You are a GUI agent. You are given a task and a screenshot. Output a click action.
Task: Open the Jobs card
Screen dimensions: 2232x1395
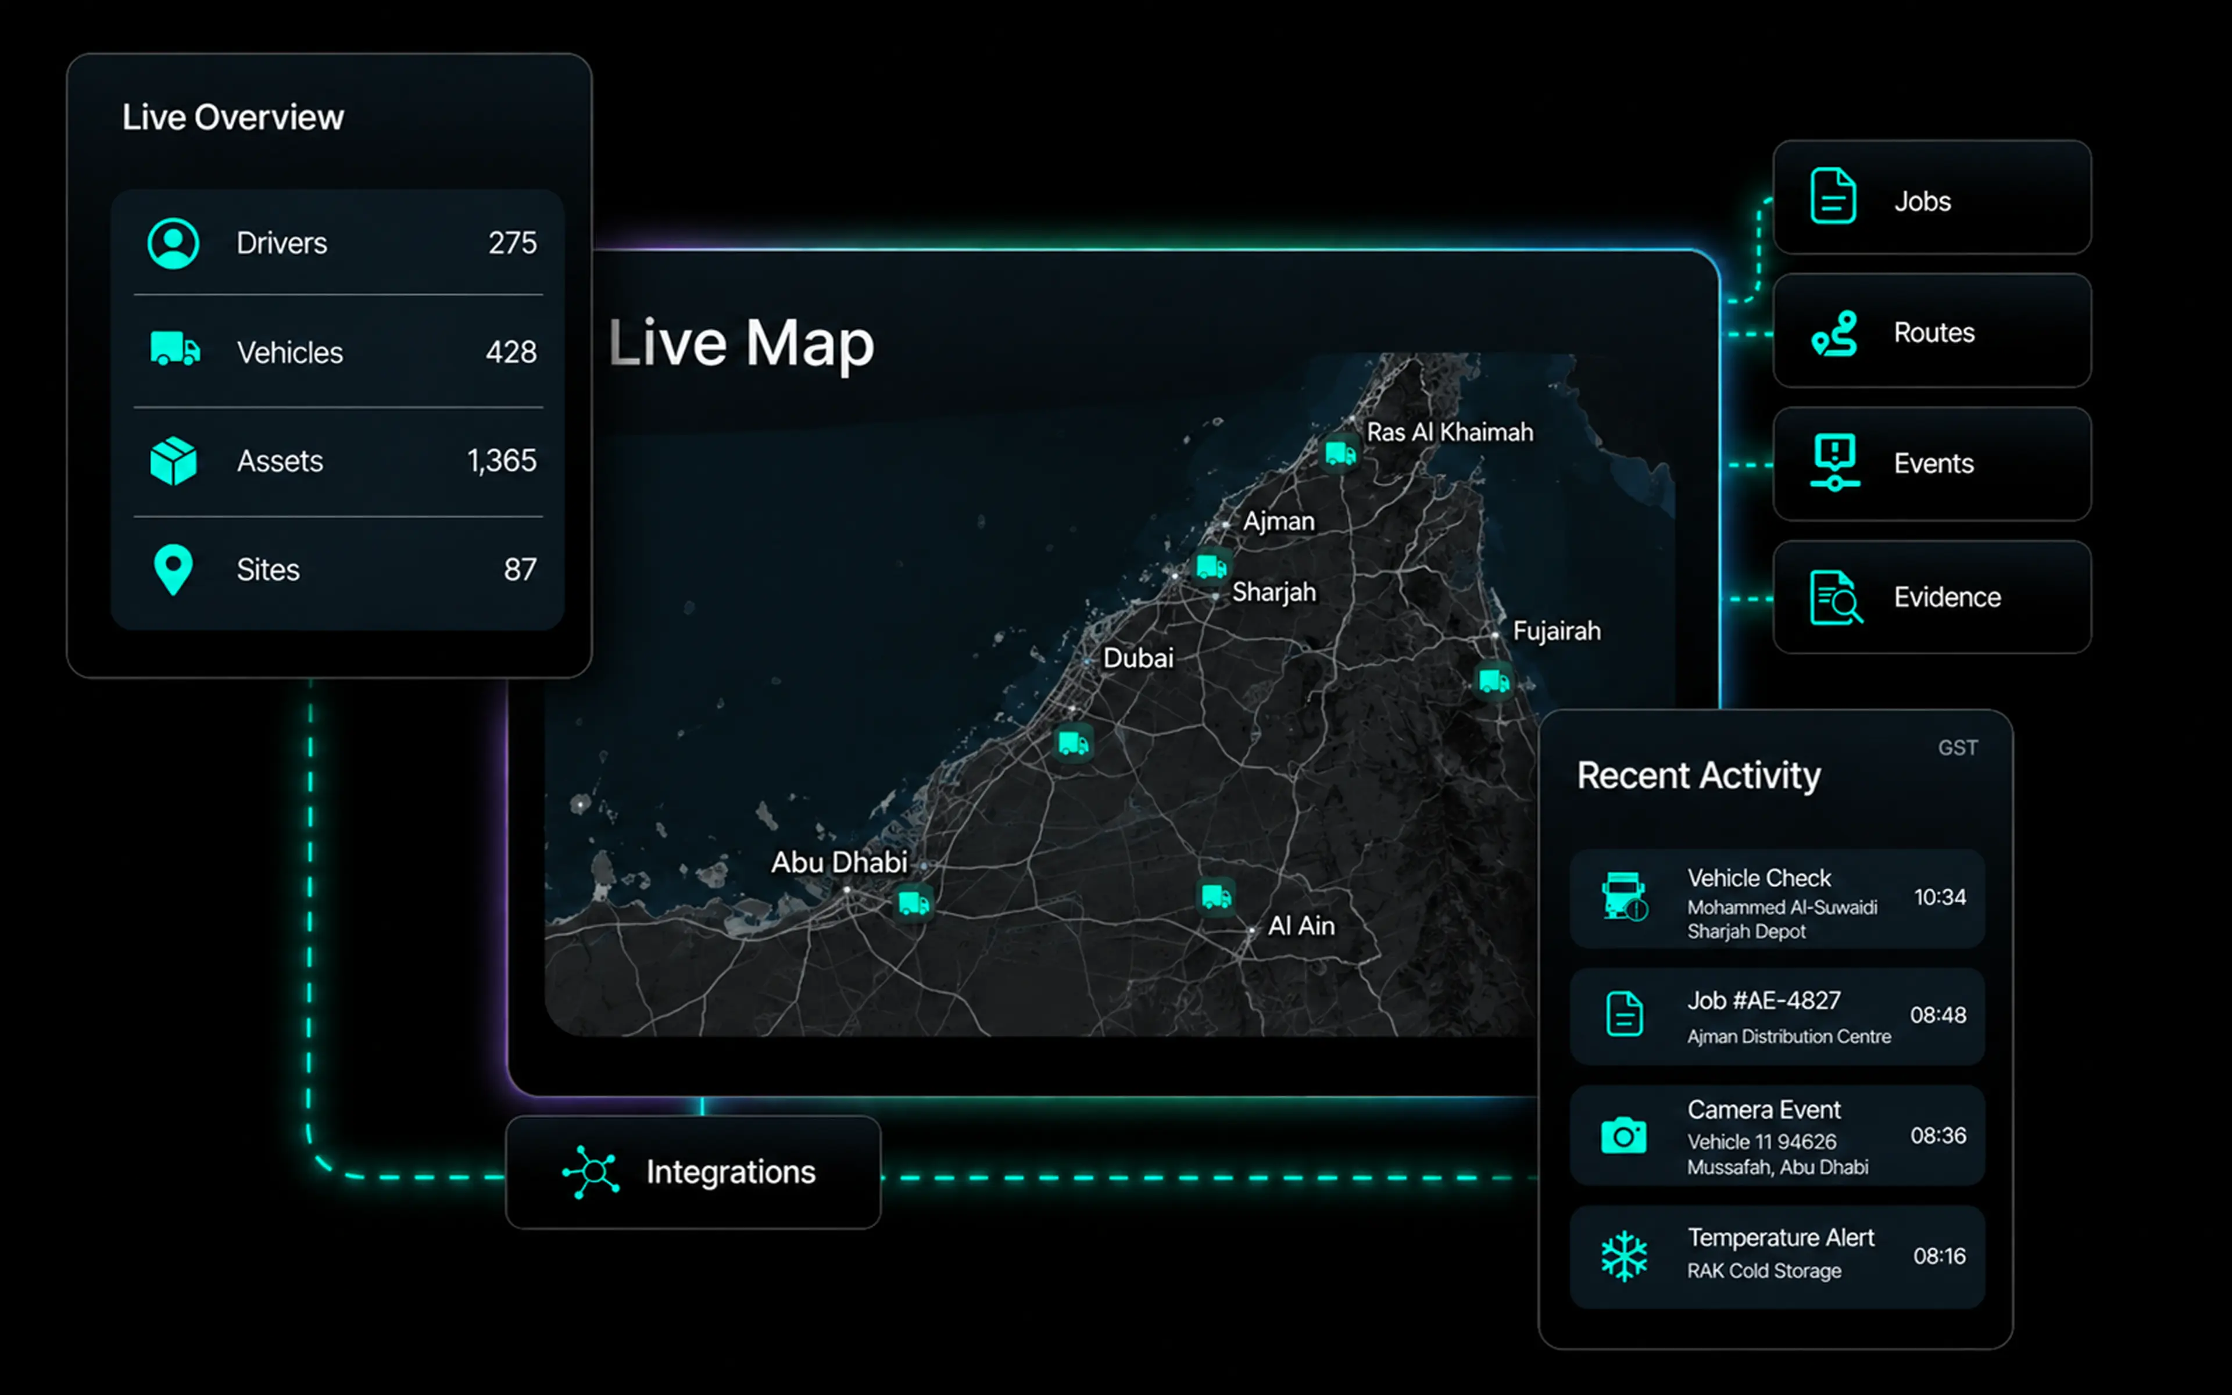(x=1931, y=198)
